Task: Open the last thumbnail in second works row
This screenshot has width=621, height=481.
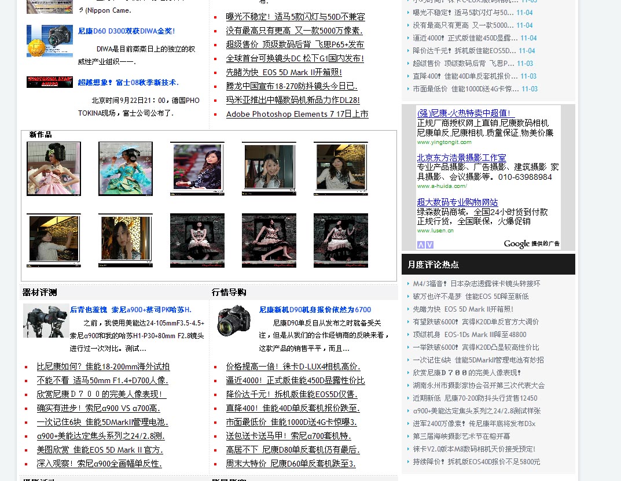Action: 341,240
